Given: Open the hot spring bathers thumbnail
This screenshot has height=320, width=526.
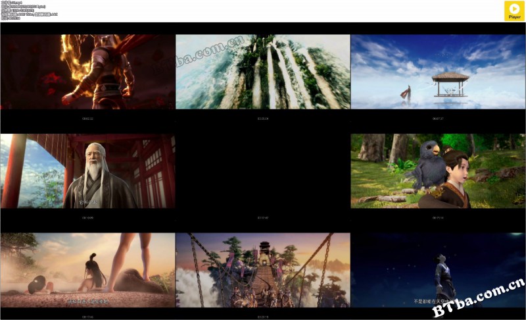Looking at the screenshot, I should [88, 271].
